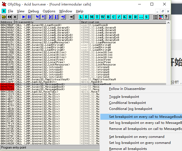Select breakpoint row 00407A41 MessageBoxA
Viewport: 182px width, 151px height.
tap(50, 87)
